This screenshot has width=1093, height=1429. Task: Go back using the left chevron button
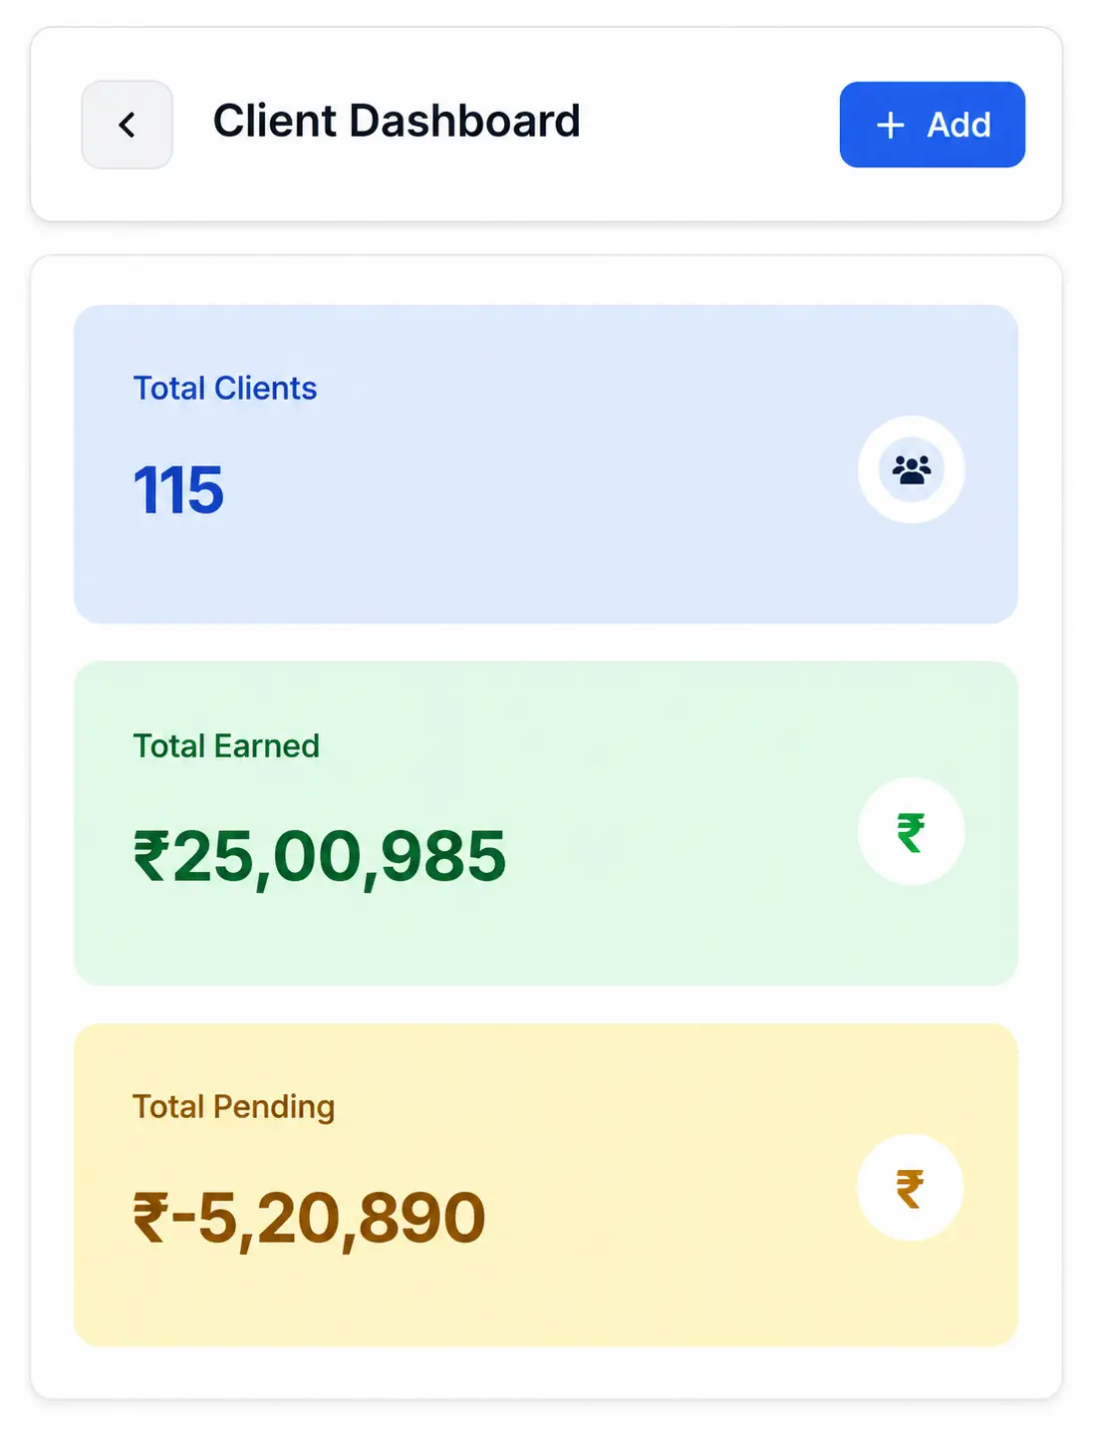[x=127, y=125]
